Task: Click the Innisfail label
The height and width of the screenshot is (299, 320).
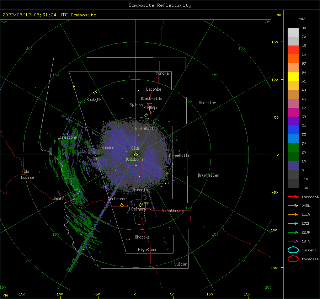Action: tap(144, 129)
